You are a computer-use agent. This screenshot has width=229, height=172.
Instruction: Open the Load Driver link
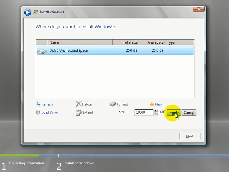pos(50,112)
